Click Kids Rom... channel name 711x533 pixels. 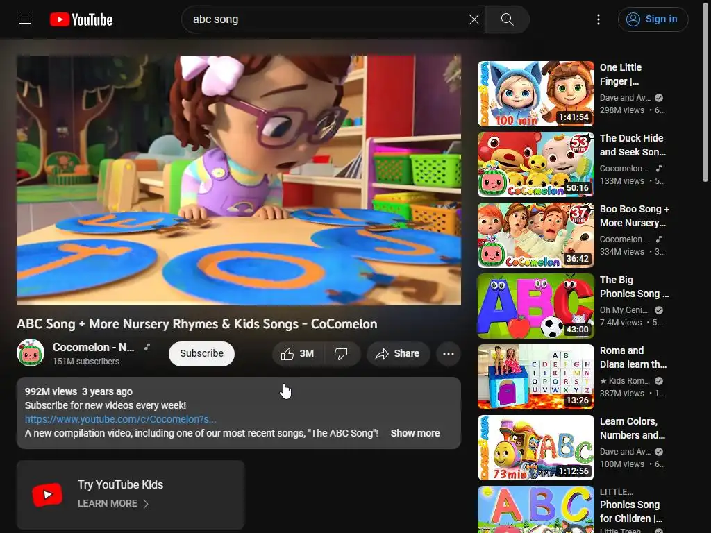click(x=625, y=381)
